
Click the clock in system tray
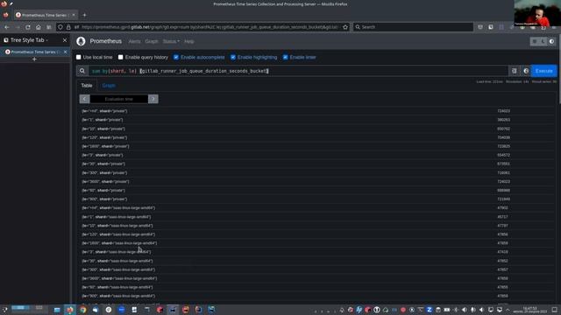(529, 310)
